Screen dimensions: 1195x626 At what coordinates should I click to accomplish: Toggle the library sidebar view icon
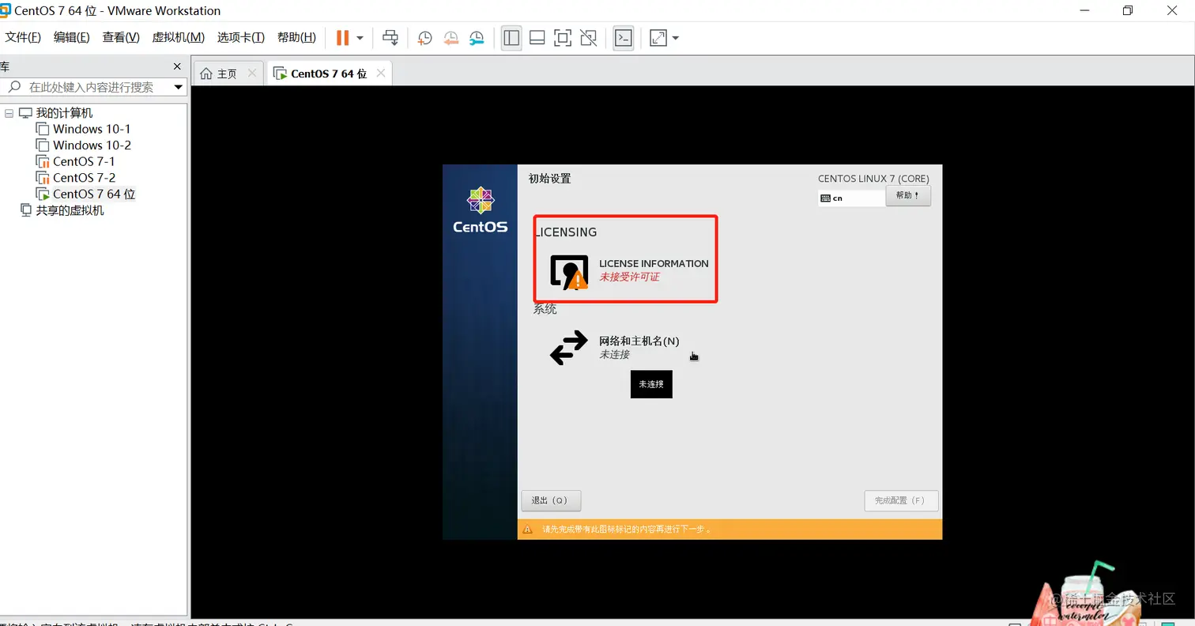(x=511, y=38)
